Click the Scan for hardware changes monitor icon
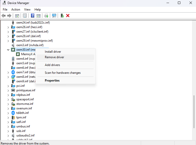 [54, 16]
